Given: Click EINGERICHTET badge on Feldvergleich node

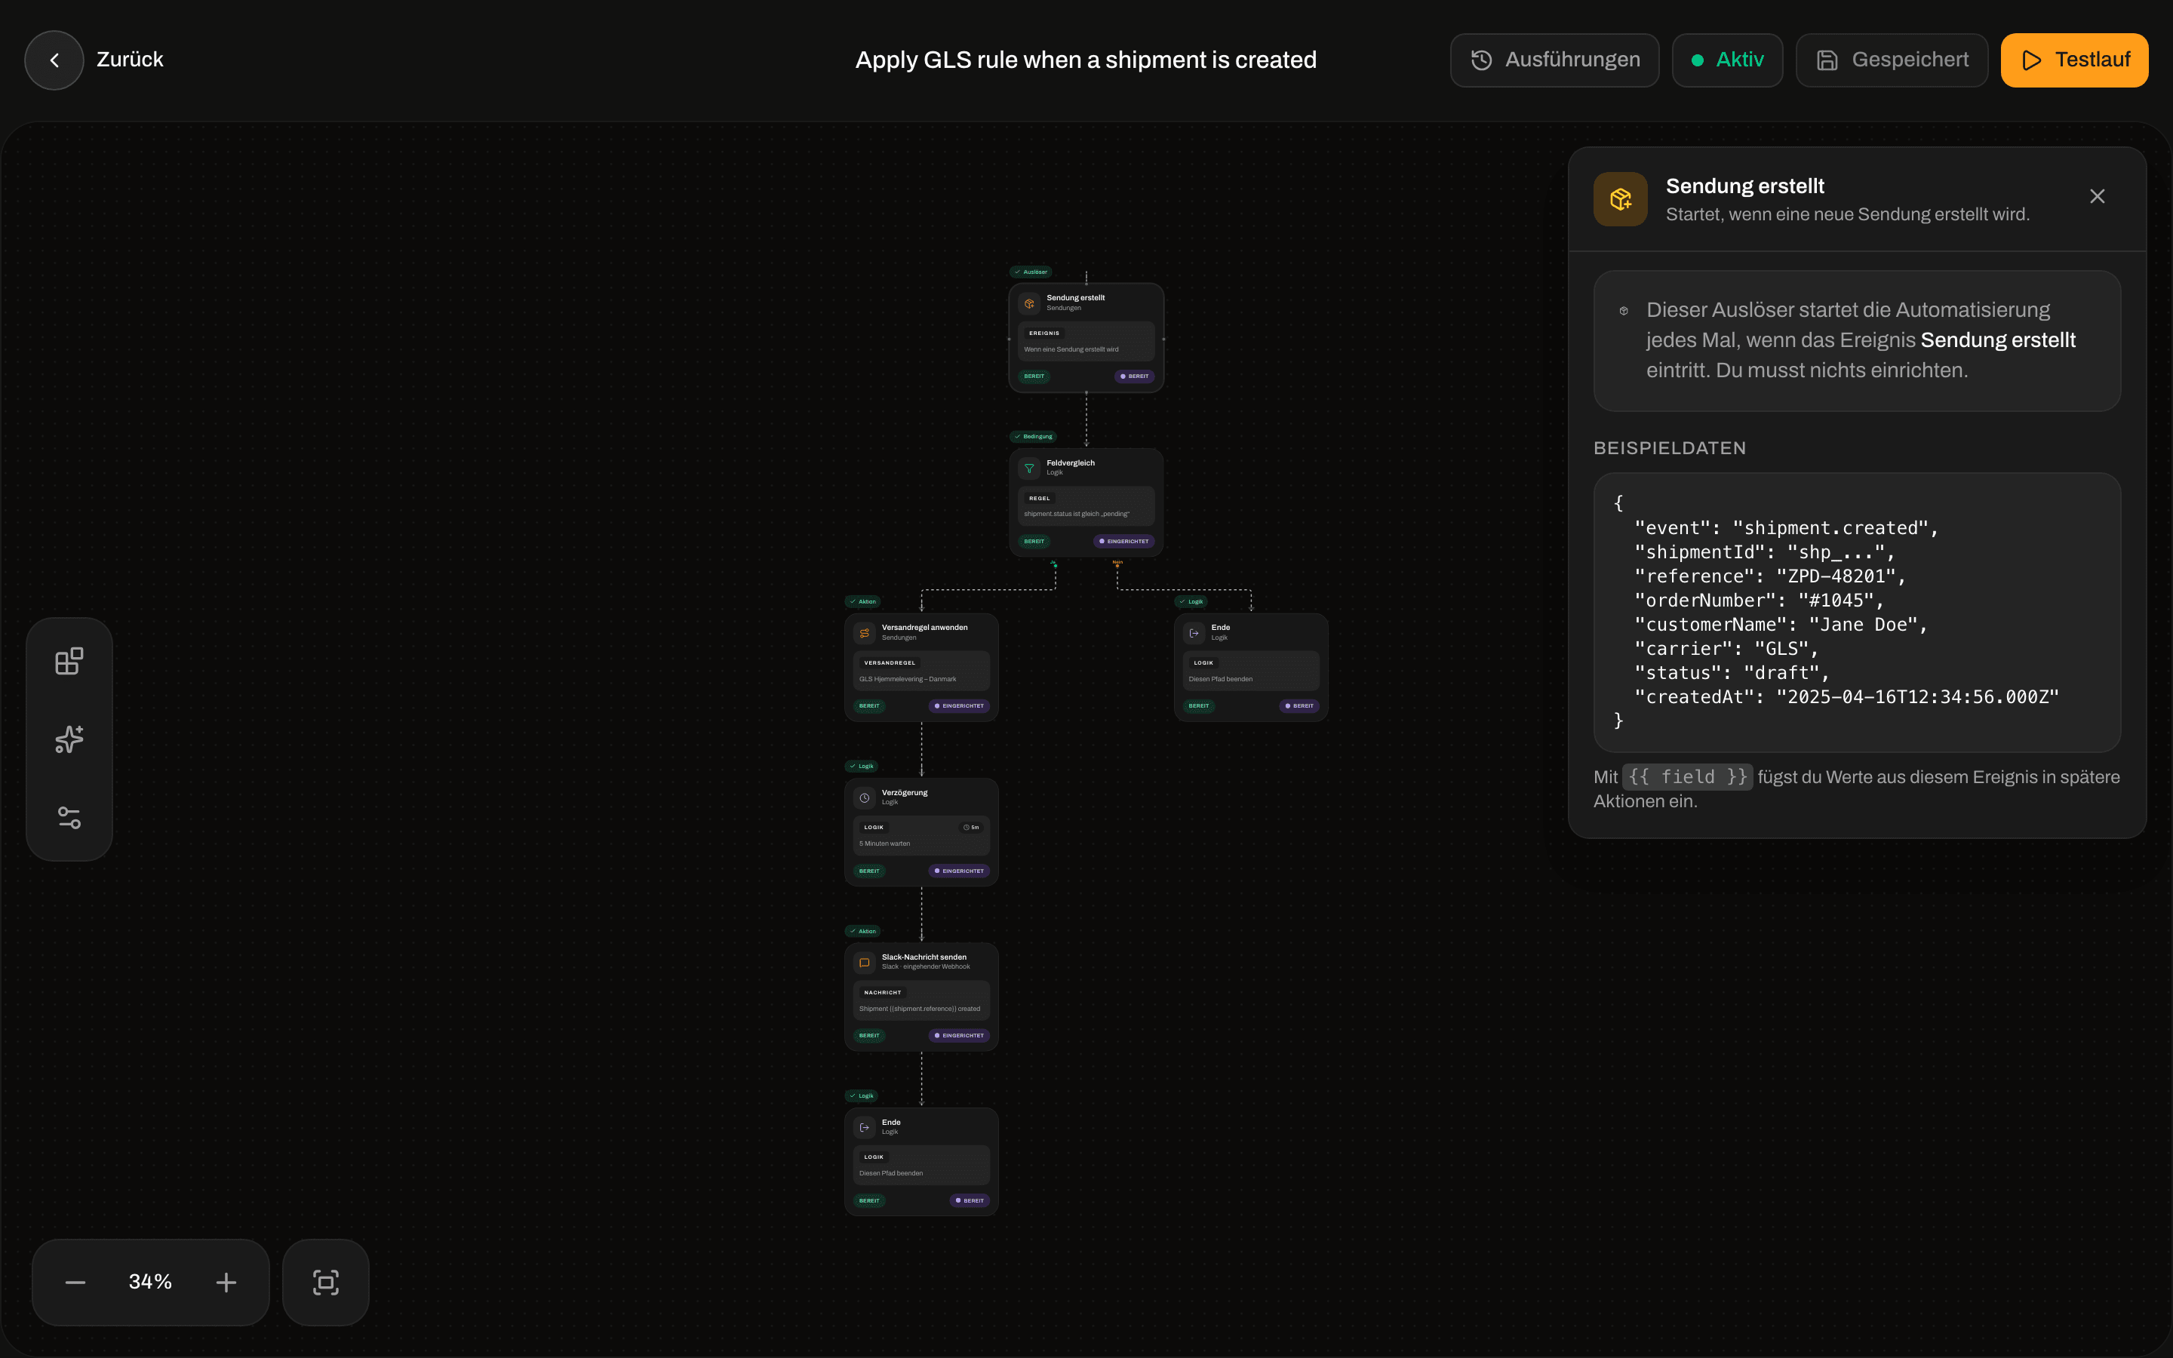Looking at the screenshot, I should pyautogui.click(x=1124, y=542).
